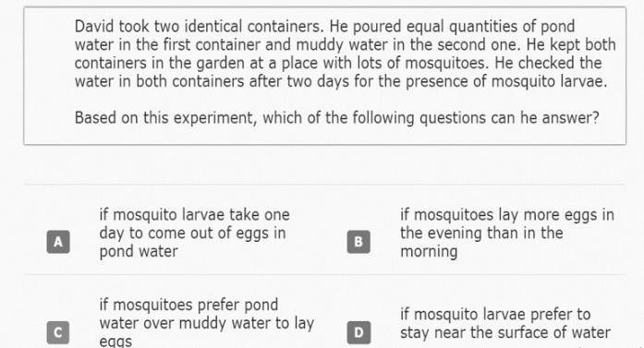Image resolution: width=644 pixels, height=348 pixels.
Task: Click 'the evening than in the' line
Action: click(x=481, y=233)
